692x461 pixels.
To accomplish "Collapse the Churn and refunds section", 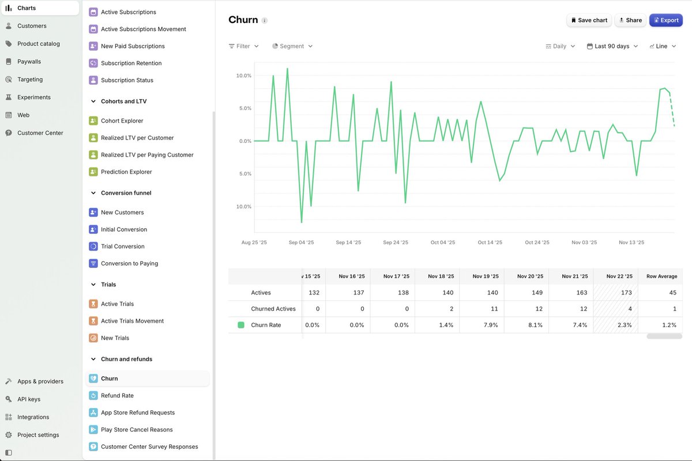I will tap(93, 359).
